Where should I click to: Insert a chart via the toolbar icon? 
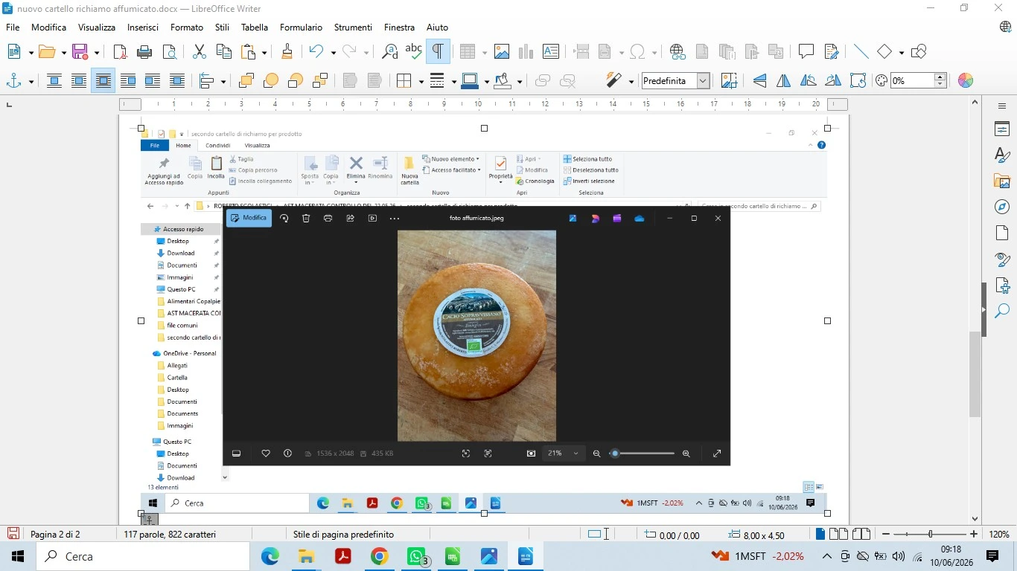coord(526,51)
